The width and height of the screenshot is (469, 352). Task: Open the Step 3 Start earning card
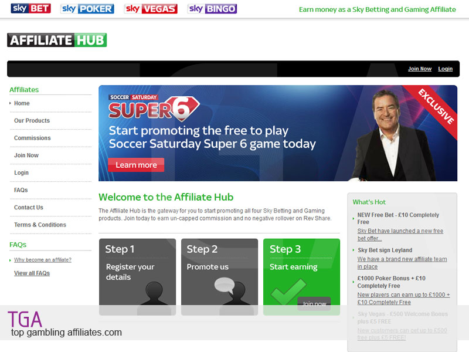(301, 277)
